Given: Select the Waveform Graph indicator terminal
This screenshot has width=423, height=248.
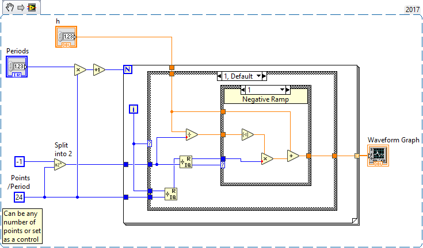Looking at the screenshot, I should coord(378,156).
